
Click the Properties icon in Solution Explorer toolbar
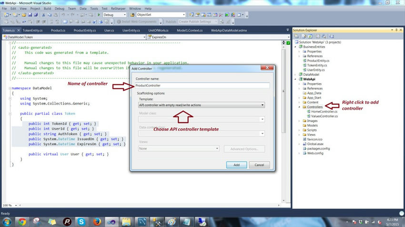[296, 36]
